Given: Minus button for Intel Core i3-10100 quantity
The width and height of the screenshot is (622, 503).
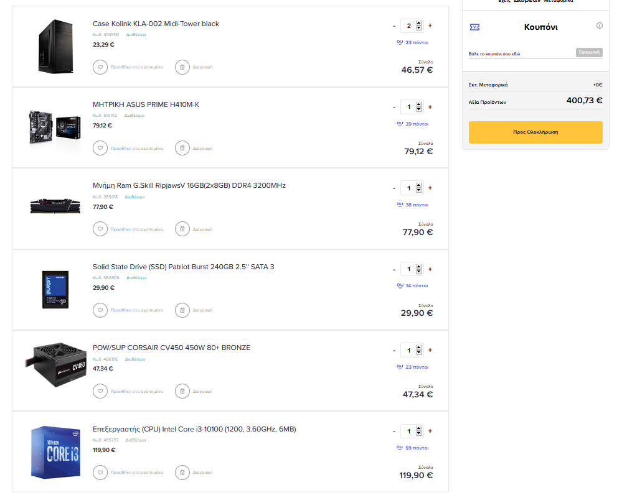Looking at the screenshot, I should pyautogui.click(x=394, y=431).
